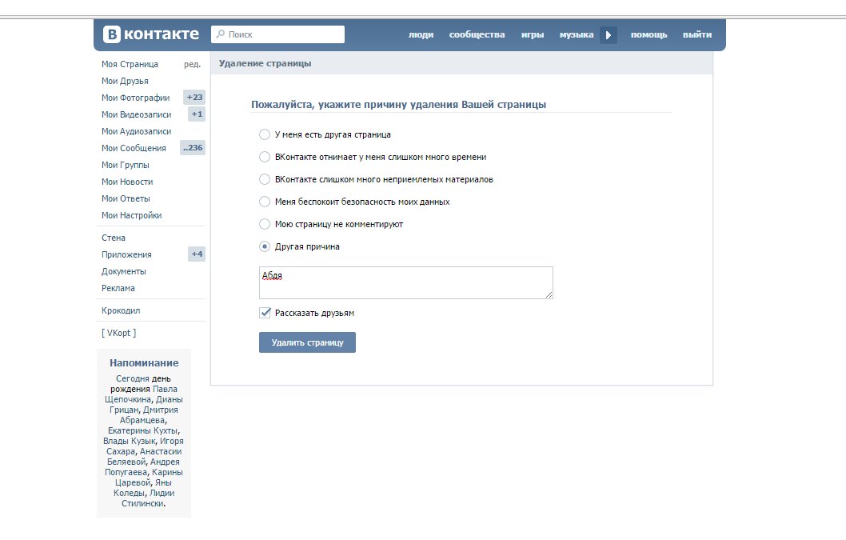Uncheck the 'Рассказать друзьям' checkbox

(265, 313)
